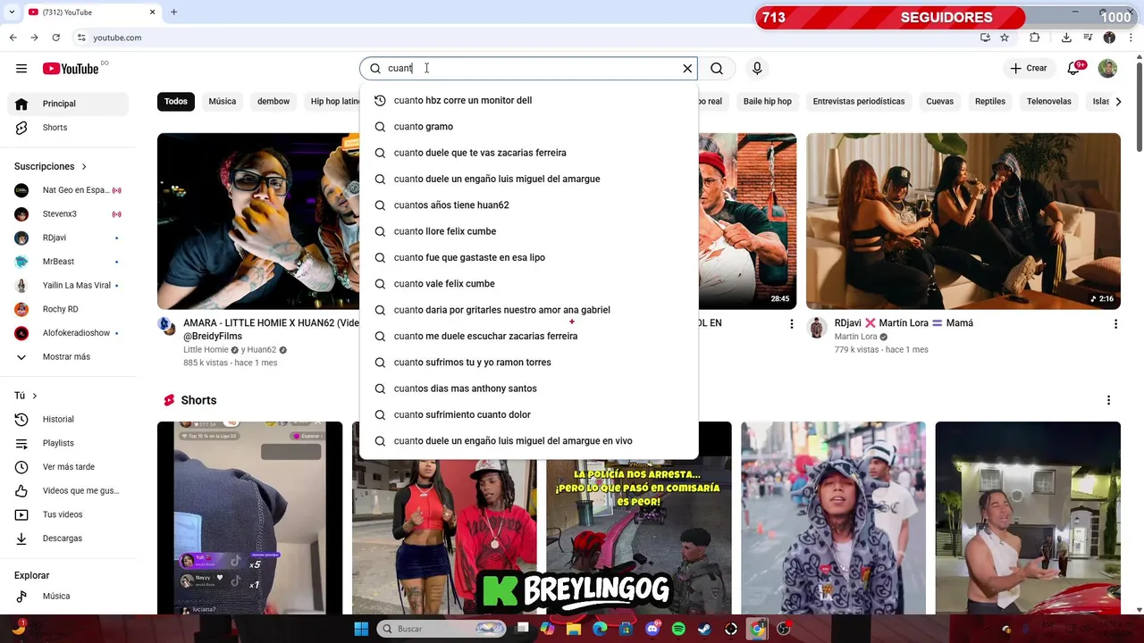Choose suggestion cuanto hbz corre un monitor dell
The height and width of the screenshot is (643, 1144).
[x=528, y=101]
